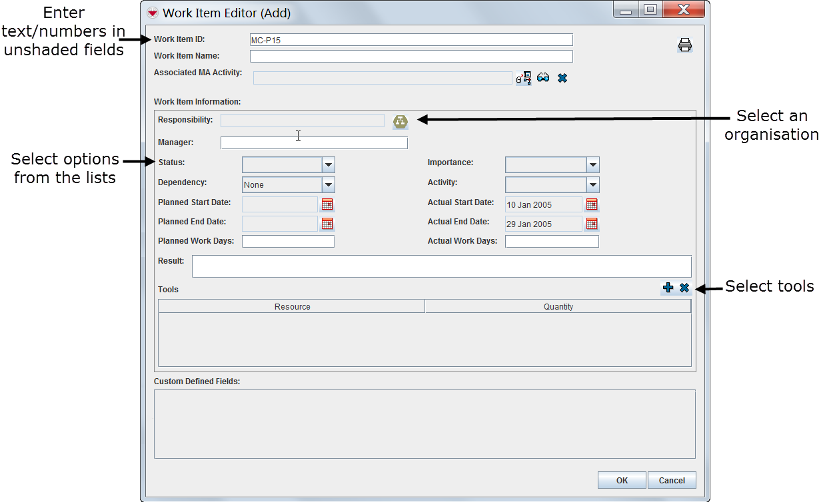Image resolution: width=821 pixels, height=502 pixels.
Task: Open the Dependency dropdown showing None
Action: [x=328, y=185]
